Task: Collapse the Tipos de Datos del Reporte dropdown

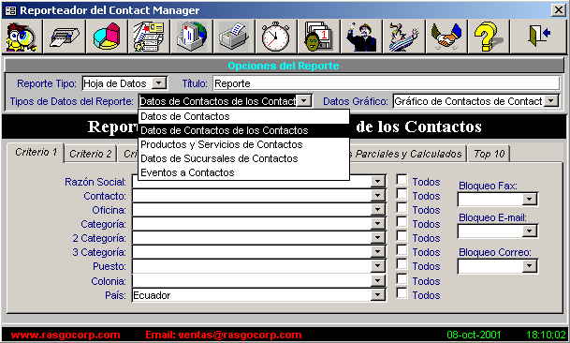Action: pyautogui.click(x=304, y=101)
